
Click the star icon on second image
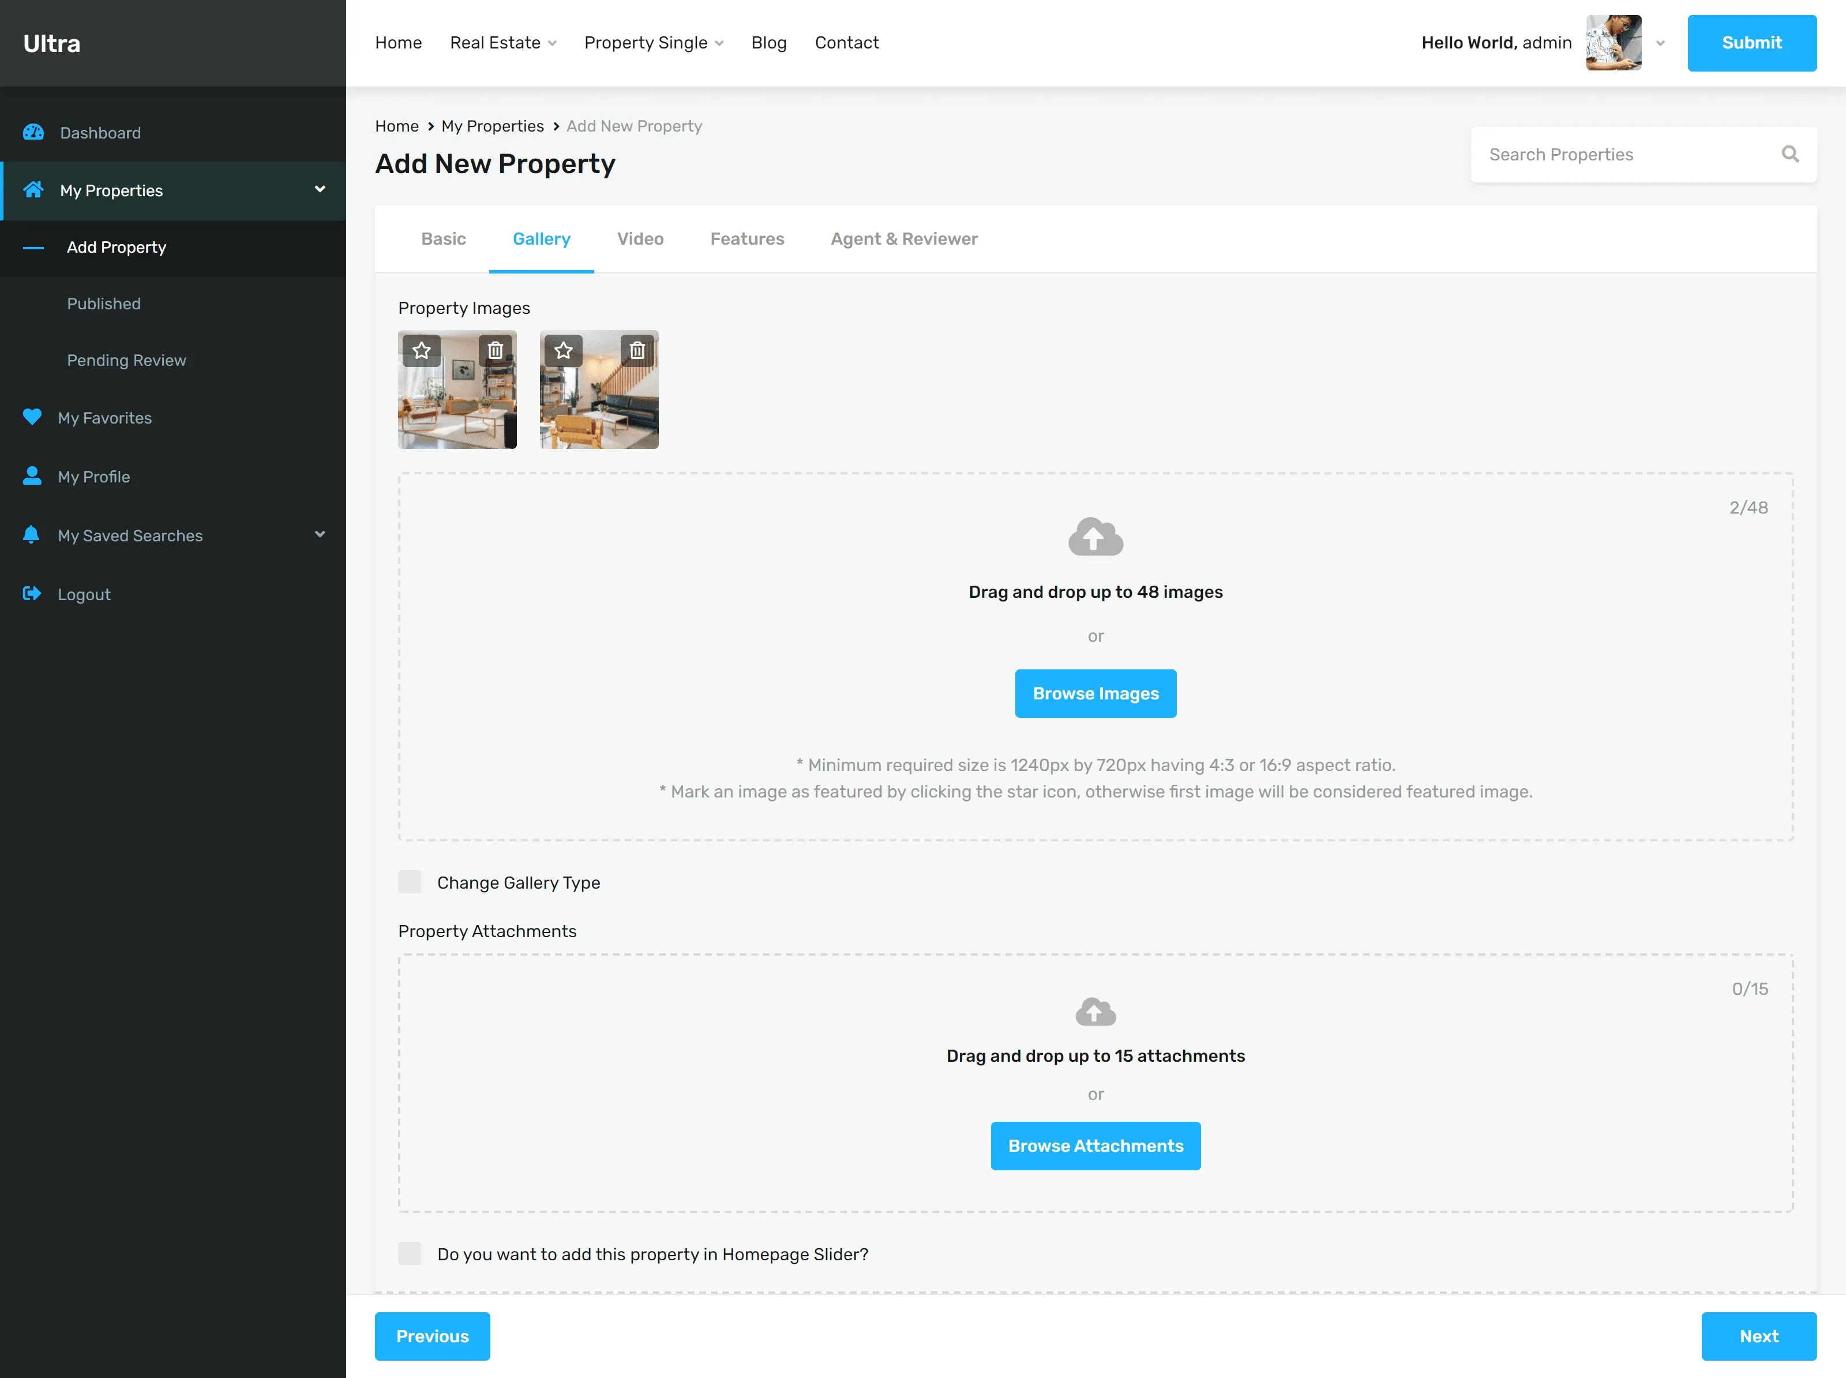coord(564,350)
